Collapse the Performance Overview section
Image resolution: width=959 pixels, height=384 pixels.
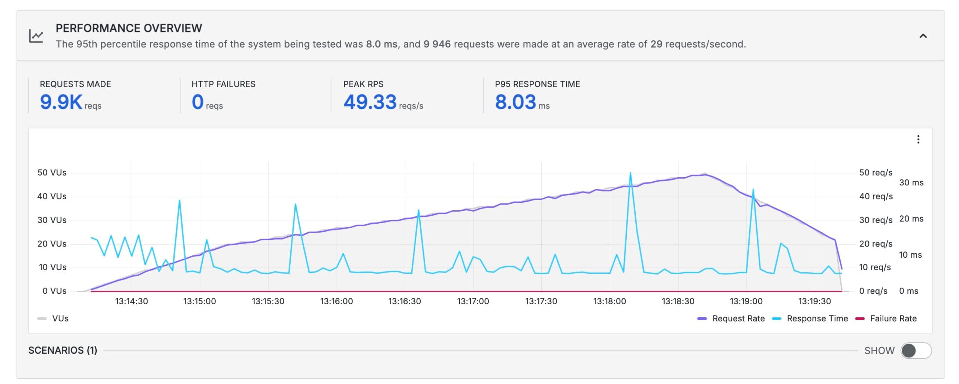(x=923, y=36)
